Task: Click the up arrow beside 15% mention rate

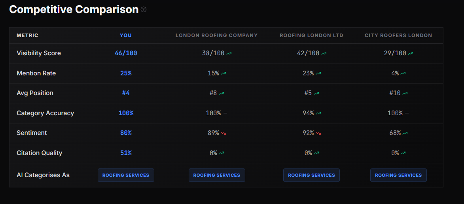Action: (x=223, y=73)
